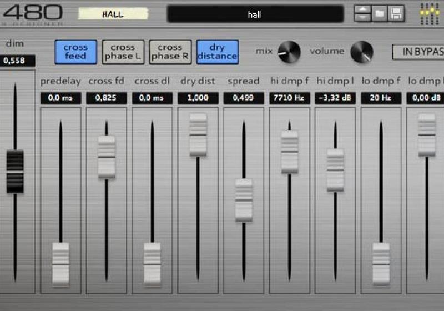Enable cross phase R
This screenshot has width=444, height=311.
tap(170, 52)
